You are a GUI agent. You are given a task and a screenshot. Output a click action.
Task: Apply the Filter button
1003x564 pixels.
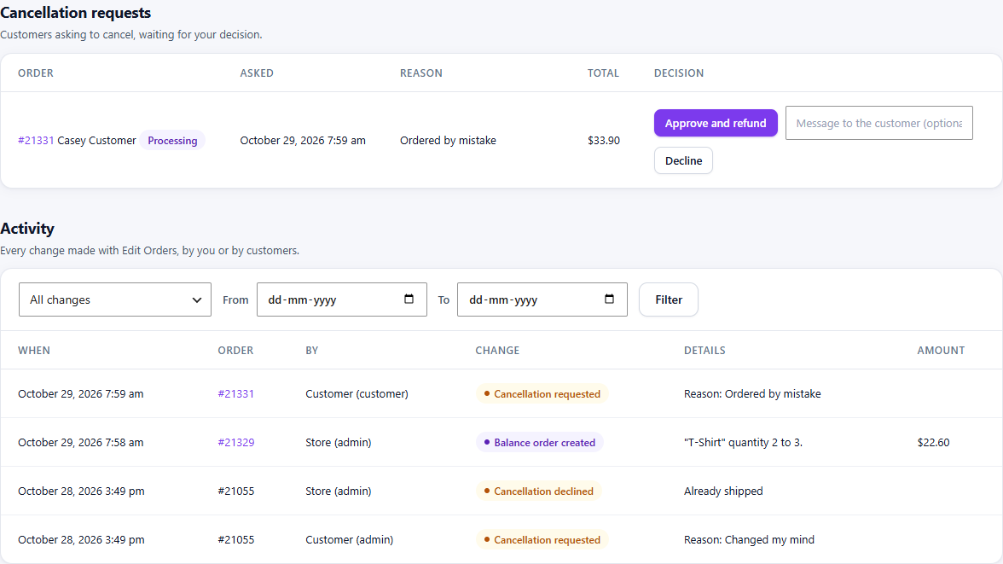669,299
